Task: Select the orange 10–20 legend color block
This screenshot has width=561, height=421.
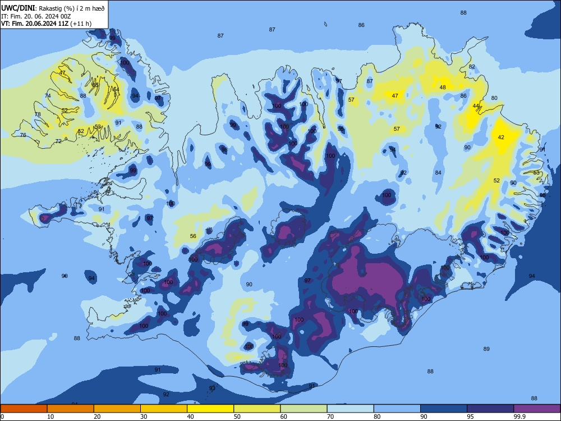Action: click(71, 409)
